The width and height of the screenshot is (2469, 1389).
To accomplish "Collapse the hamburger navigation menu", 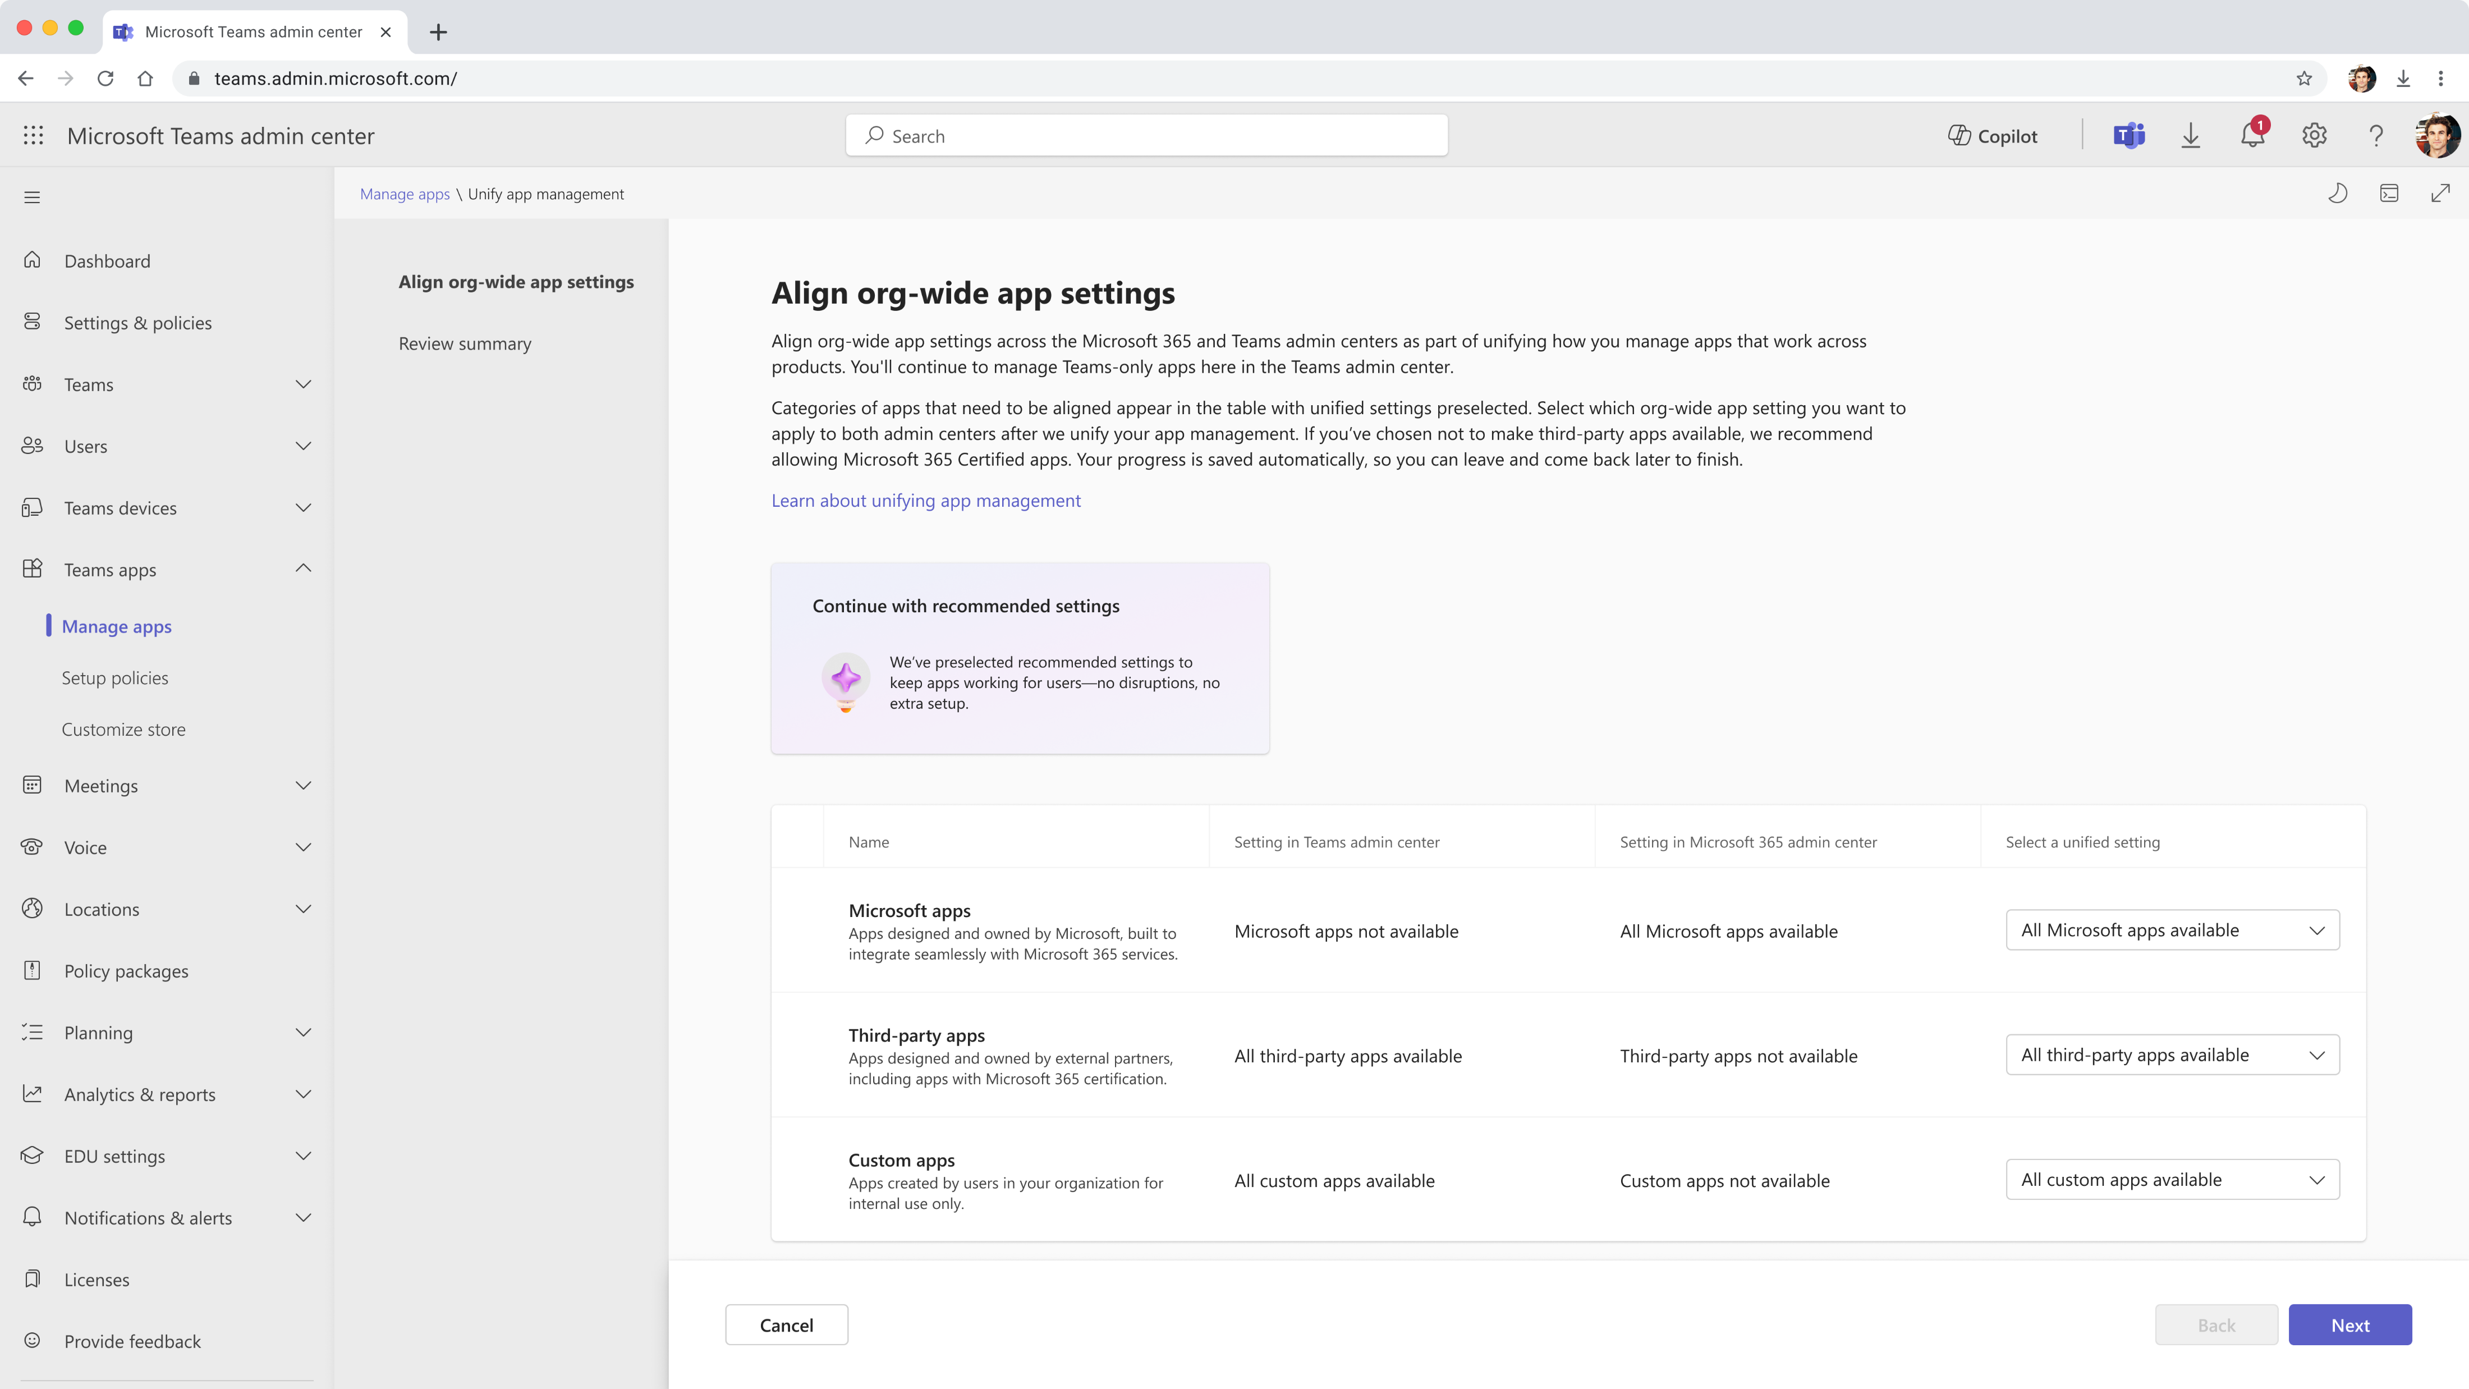I will 33,198.
